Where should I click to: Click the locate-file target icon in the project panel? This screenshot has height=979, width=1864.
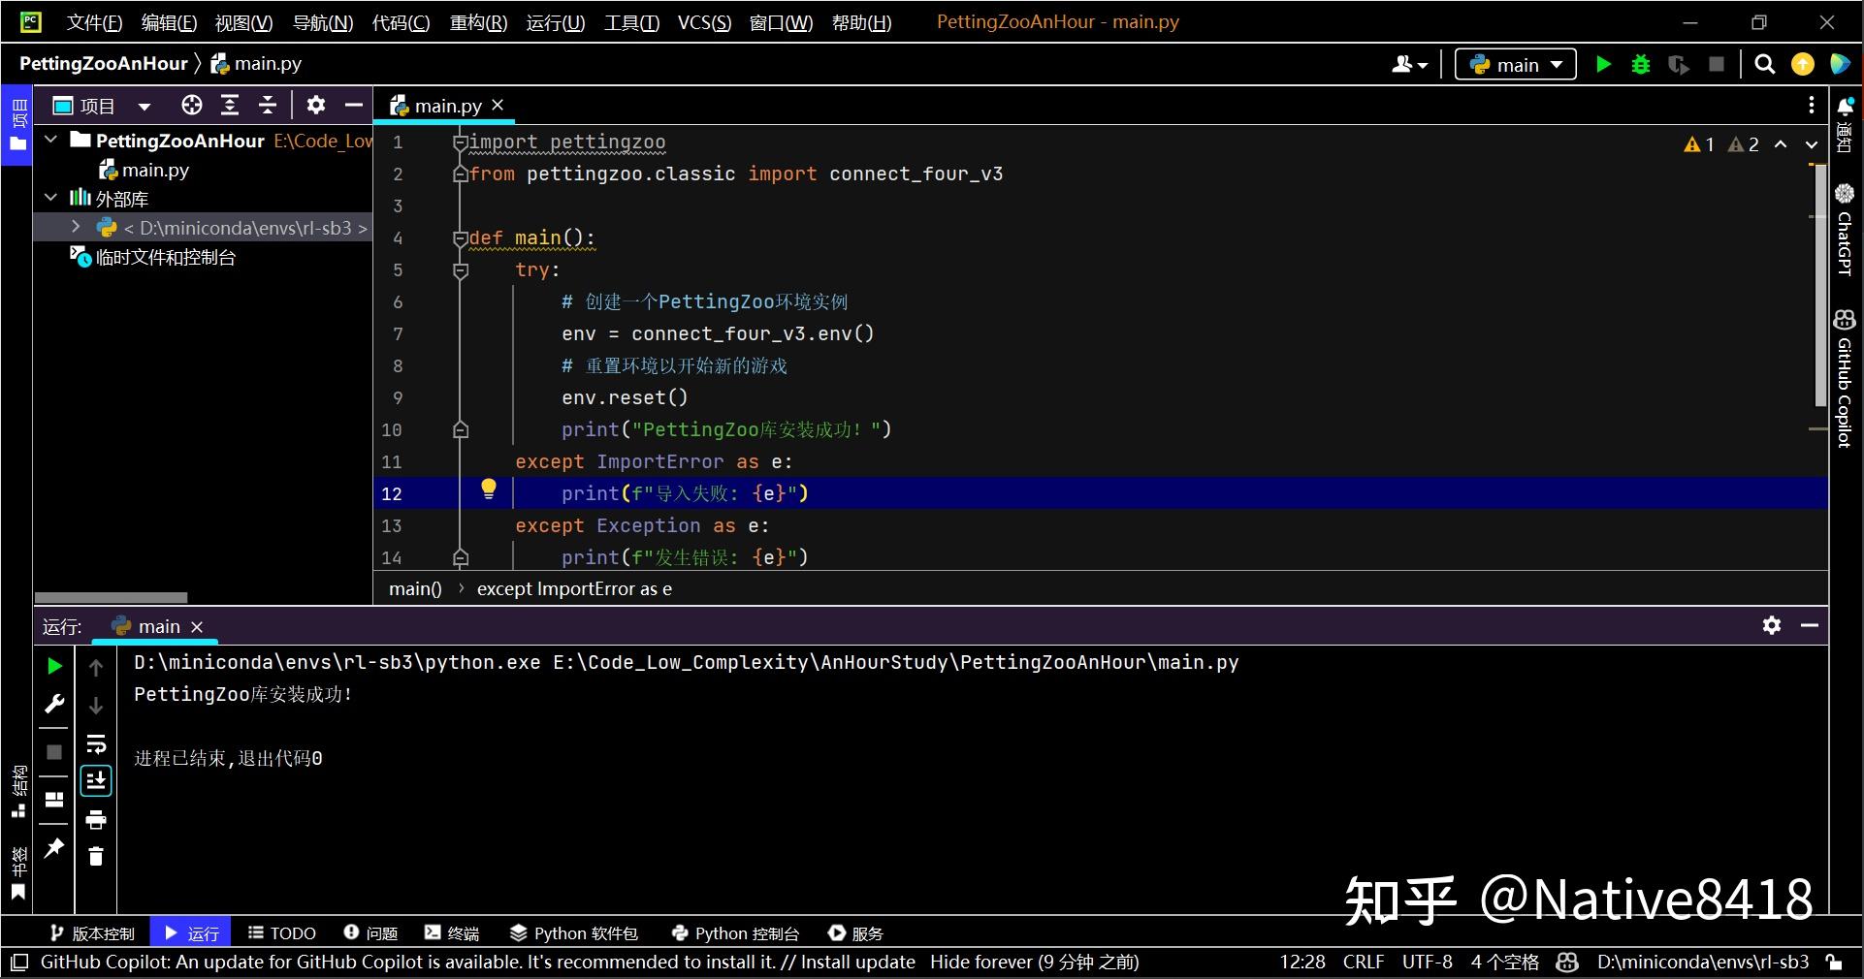tap(192, 106)
